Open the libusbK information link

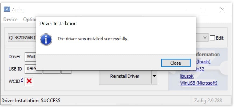[x=187, y=76]
